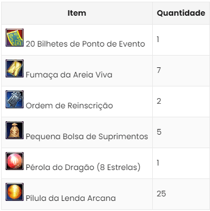Click the Fumaça da Areia Viva scroll icon
This screenshot has width=210, height=211.
[15, 68]
